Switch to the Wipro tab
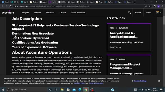This screenshot has width=165, height=92. pyautogui.click(x=118, y=2)
